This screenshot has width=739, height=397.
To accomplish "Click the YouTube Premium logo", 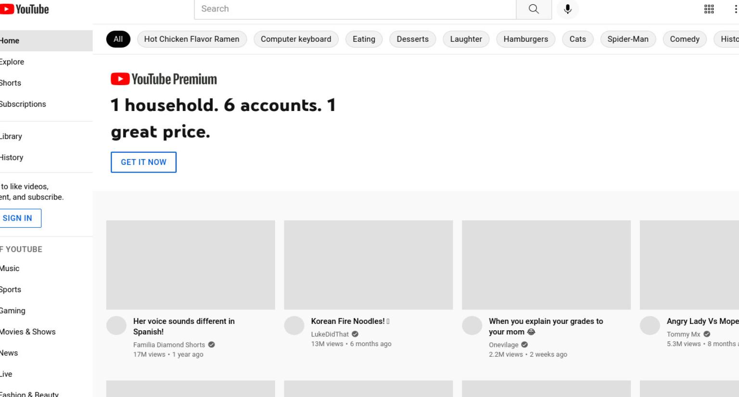I will point(164,79).
